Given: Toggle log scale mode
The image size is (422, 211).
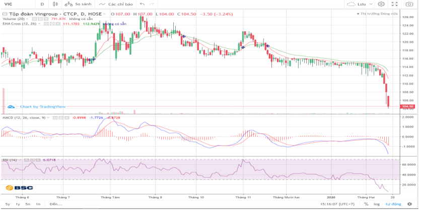Looking at the screenshot, I should (x=377, y=204).
